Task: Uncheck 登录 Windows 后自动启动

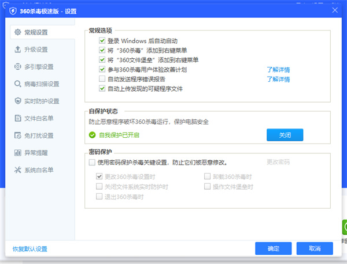Action: click(102, 40)
